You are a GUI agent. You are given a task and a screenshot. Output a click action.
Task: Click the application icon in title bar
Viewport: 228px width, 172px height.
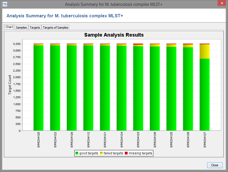pyautogui.click(x=5, y=4)
